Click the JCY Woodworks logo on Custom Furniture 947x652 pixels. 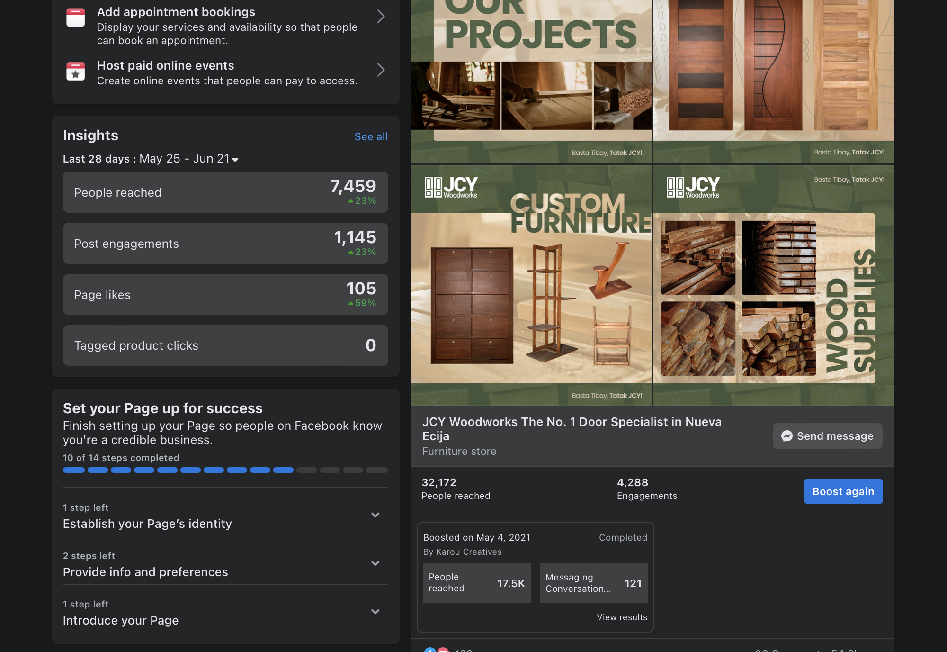(x=451, y=187)
